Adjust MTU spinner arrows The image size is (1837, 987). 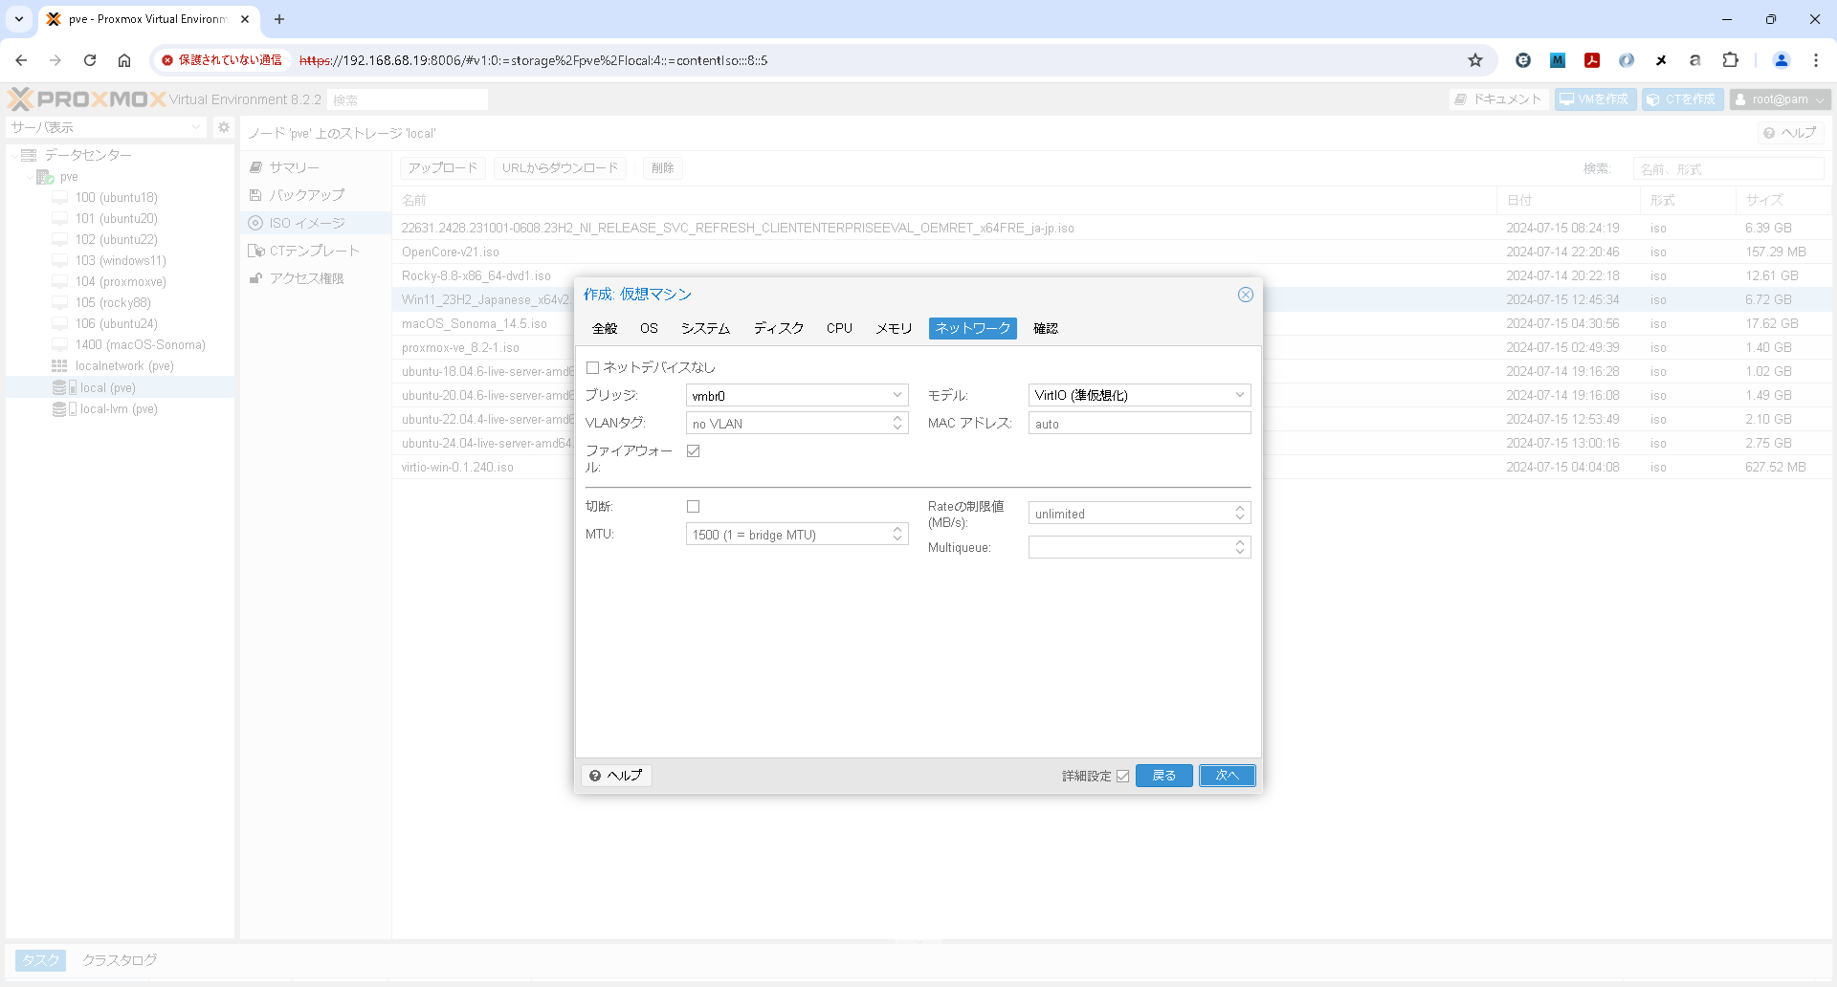[897, 534]
